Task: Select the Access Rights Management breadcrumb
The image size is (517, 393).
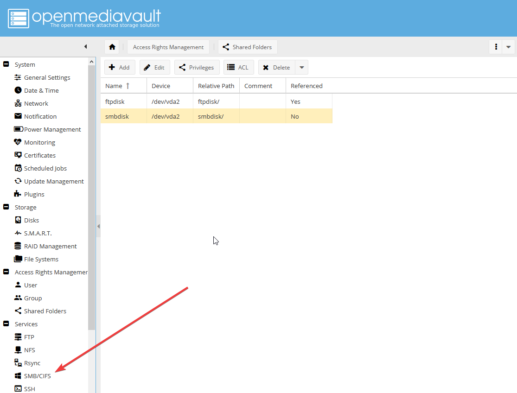Action: (168, 47)
